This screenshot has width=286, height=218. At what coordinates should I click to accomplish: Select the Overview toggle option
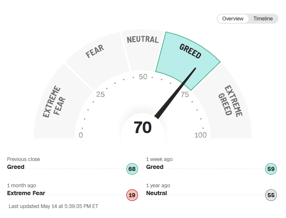(233, 19)
